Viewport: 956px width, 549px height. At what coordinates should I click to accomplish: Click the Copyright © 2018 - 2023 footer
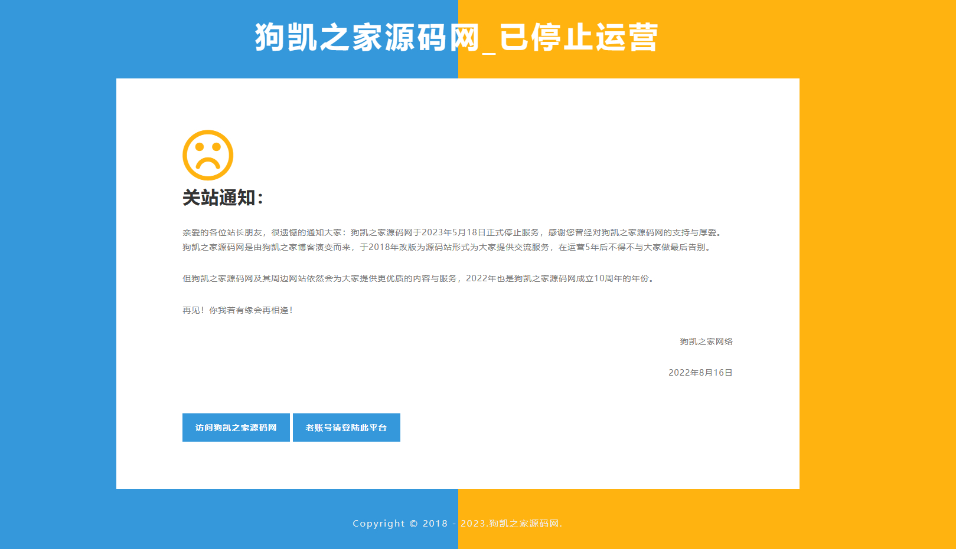point(458,524)
